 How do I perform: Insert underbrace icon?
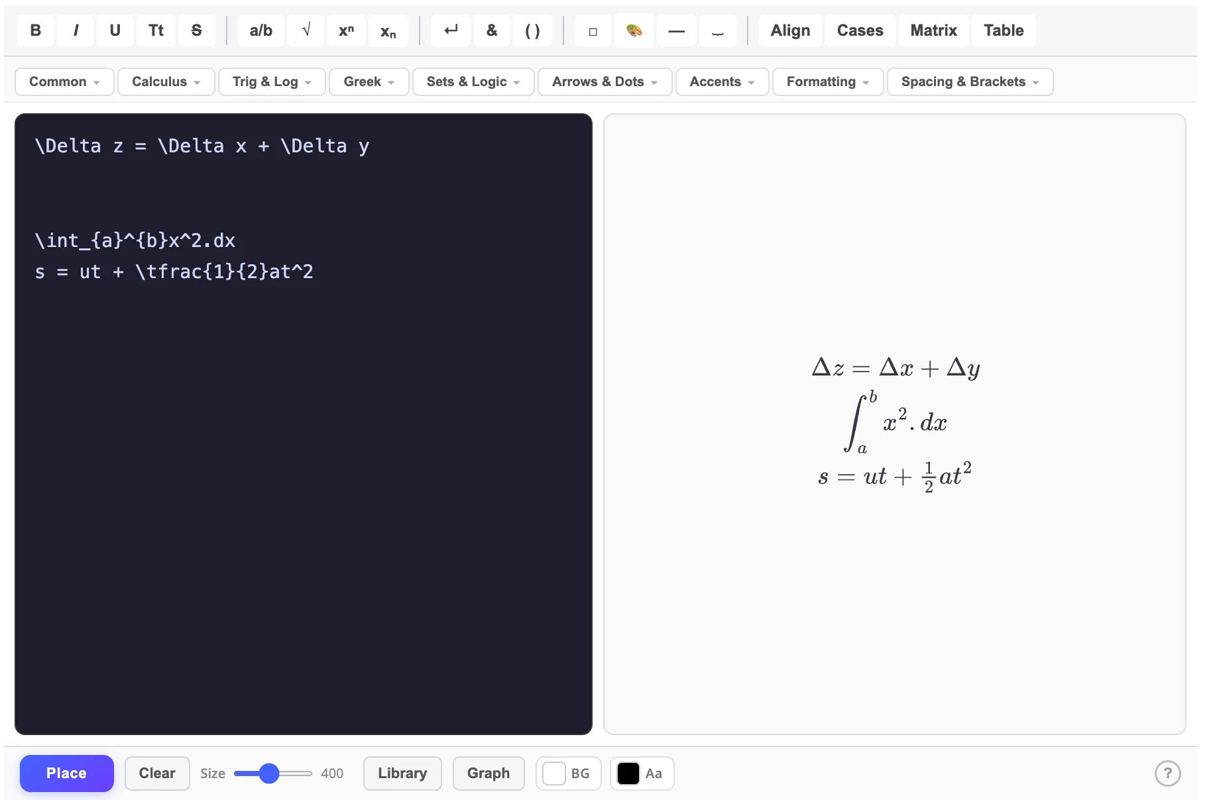(718, 30)
